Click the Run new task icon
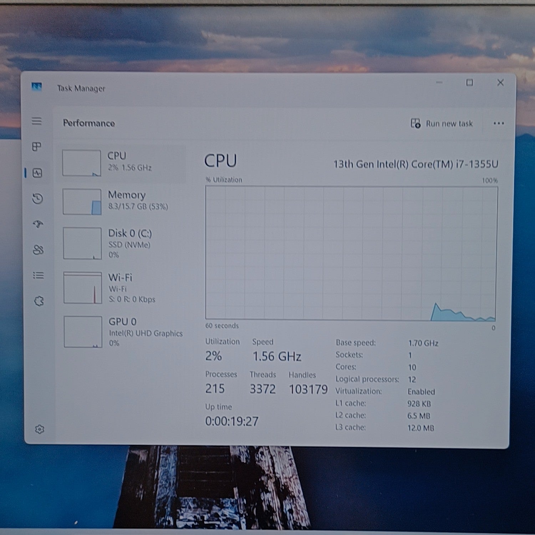 pyautogui.click(x=415, y=123)
